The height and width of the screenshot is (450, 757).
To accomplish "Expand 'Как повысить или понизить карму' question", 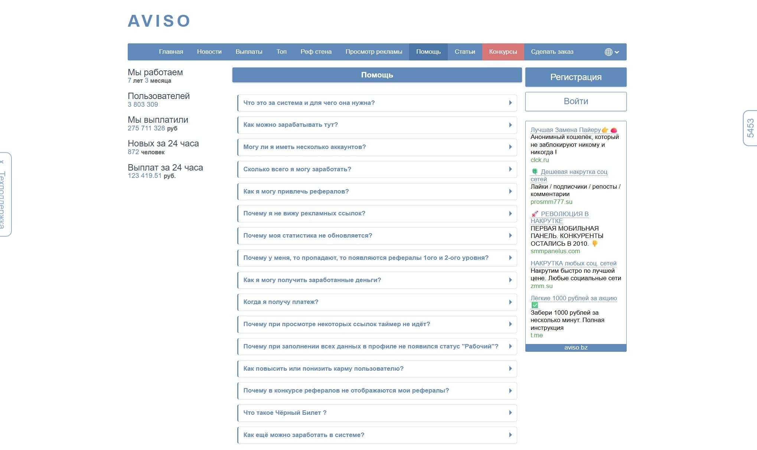I will [x=323, y=368].
